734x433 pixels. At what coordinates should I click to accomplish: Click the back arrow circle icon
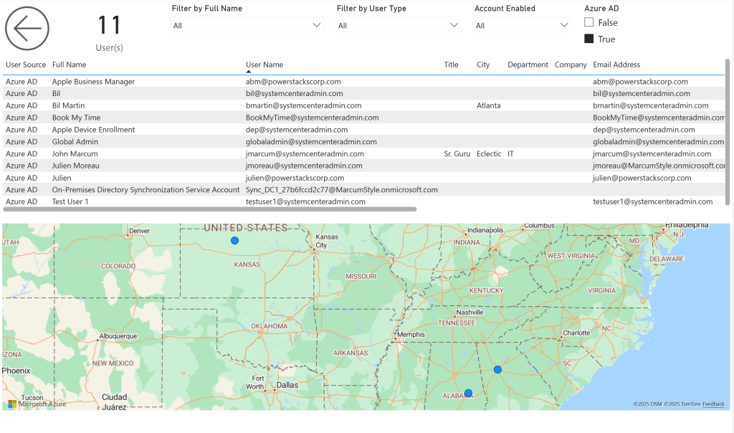[27, 29]
